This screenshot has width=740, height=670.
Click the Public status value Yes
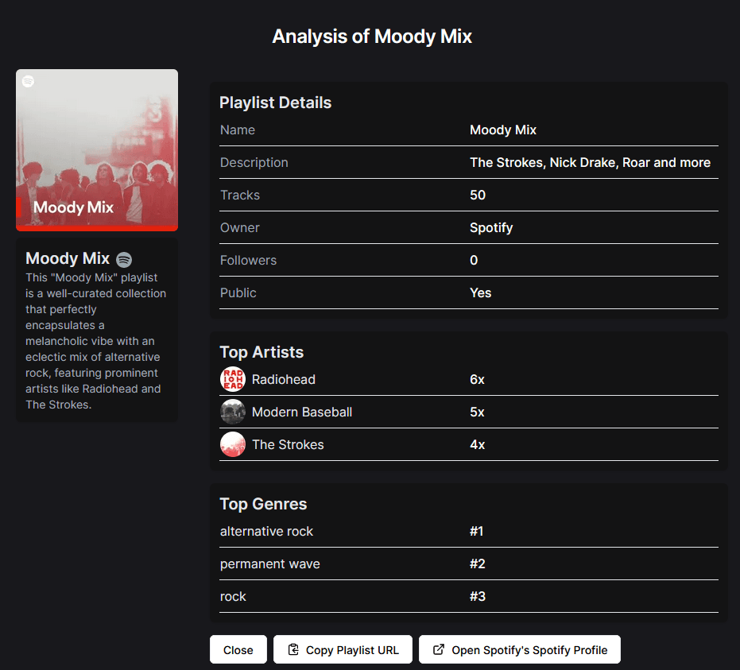480,292
